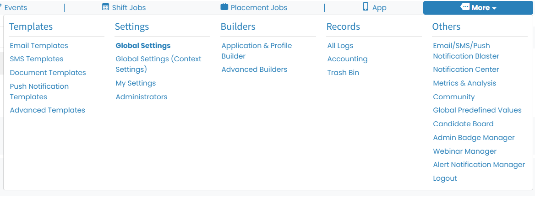This screenshot has width=535, height=199.
Task: Click the phone icon beside App
Action: [x=366, y=7]
